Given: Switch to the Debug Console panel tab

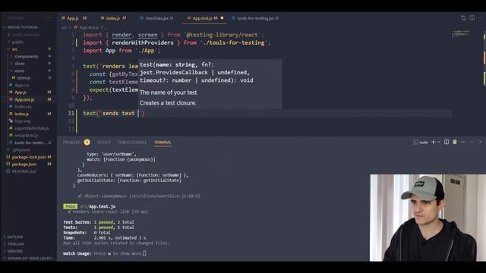Looking at the screenshot, I should tap(132, 143).
